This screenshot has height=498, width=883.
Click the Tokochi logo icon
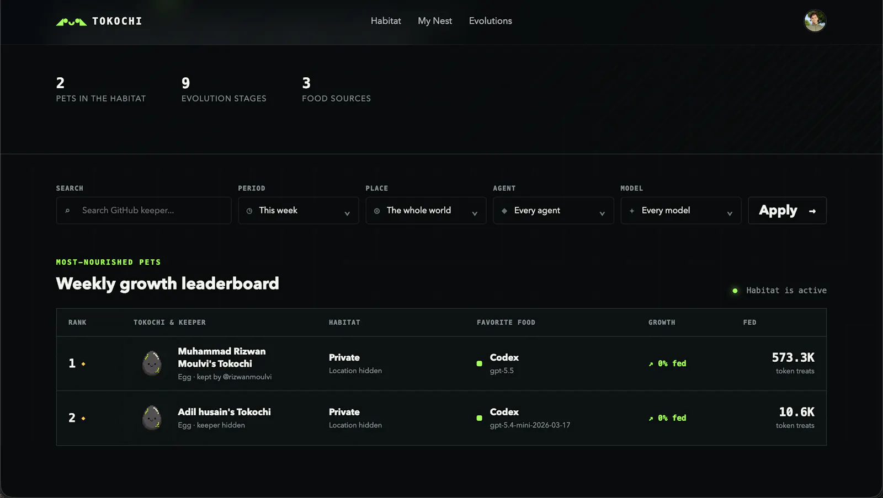click(x=71, y=22)
